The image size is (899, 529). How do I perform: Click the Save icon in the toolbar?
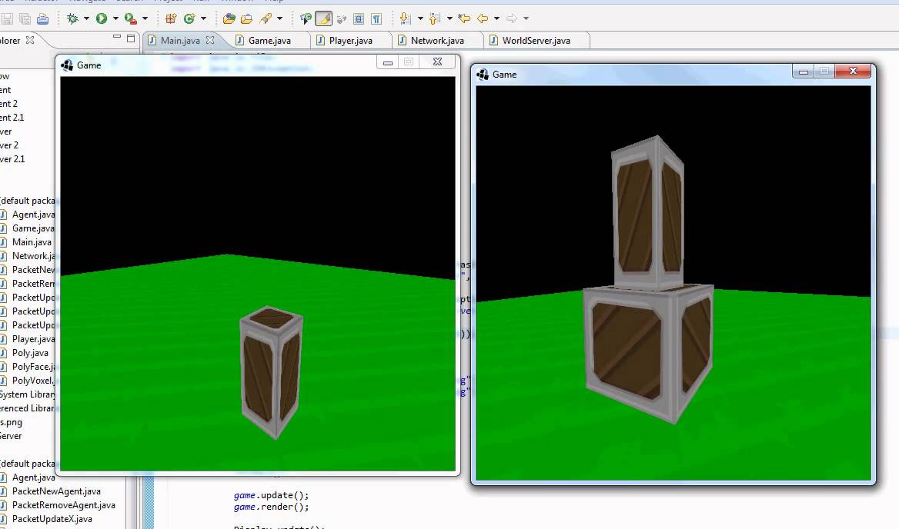7,19
